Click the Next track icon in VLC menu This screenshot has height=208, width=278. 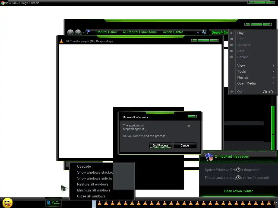232,51
